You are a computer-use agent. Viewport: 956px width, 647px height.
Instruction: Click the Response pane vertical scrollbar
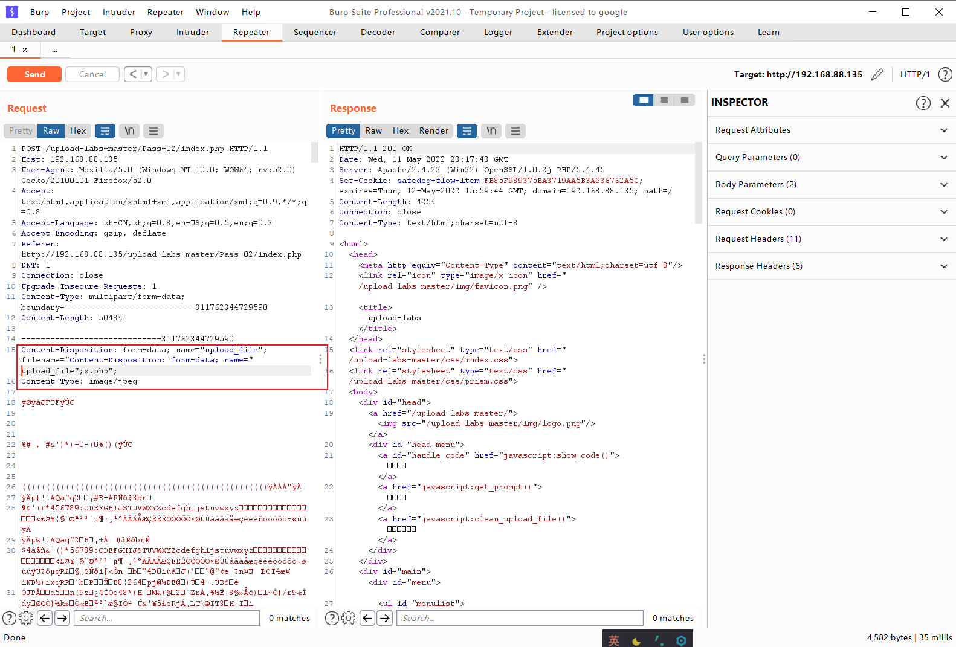click(698, 184)
